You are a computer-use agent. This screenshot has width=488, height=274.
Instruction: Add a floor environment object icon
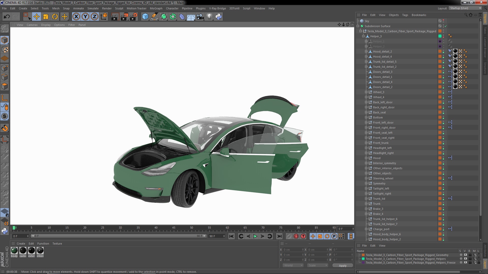click(191, 17)
